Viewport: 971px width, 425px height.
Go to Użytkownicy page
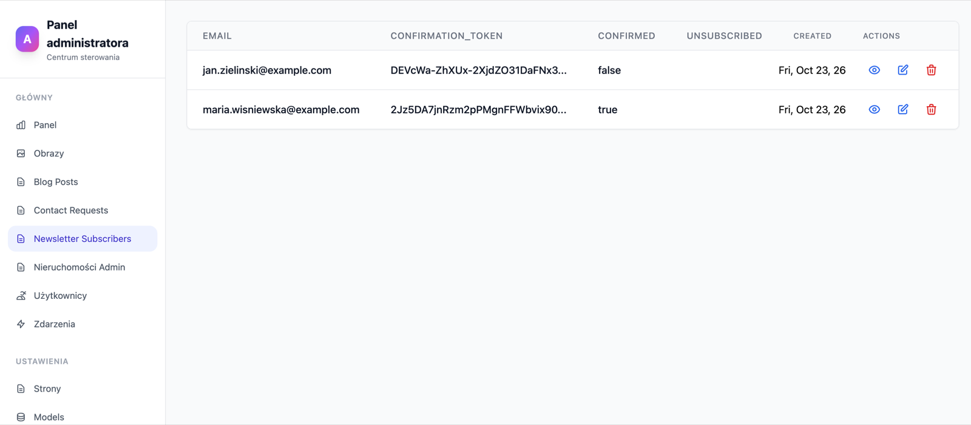point(83,296)
